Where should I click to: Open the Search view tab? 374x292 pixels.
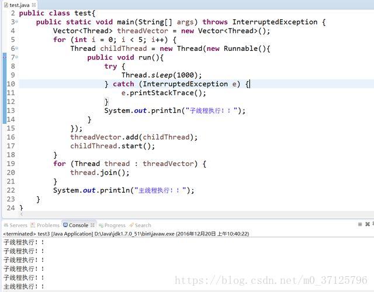pyautogui.click(x=140, y=225)
